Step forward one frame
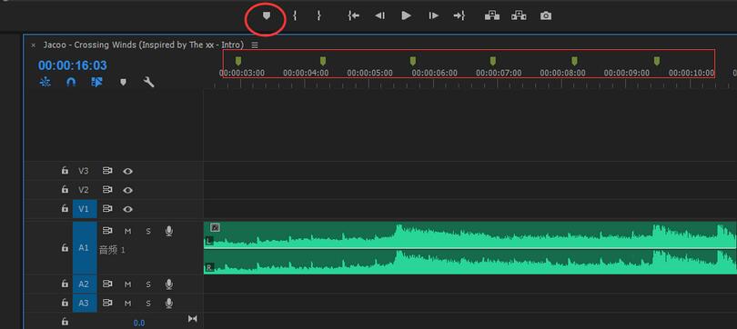The width and height of the screenshot is (737, 329). 433,16
